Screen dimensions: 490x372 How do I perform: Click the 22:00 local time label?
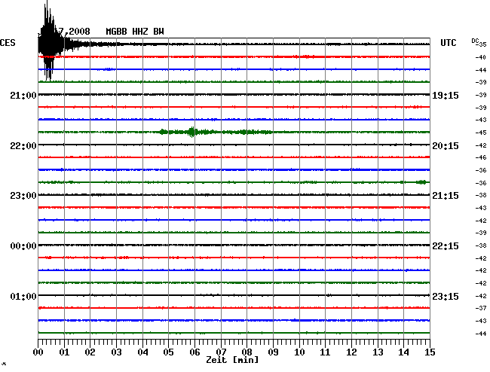[23, 146]
